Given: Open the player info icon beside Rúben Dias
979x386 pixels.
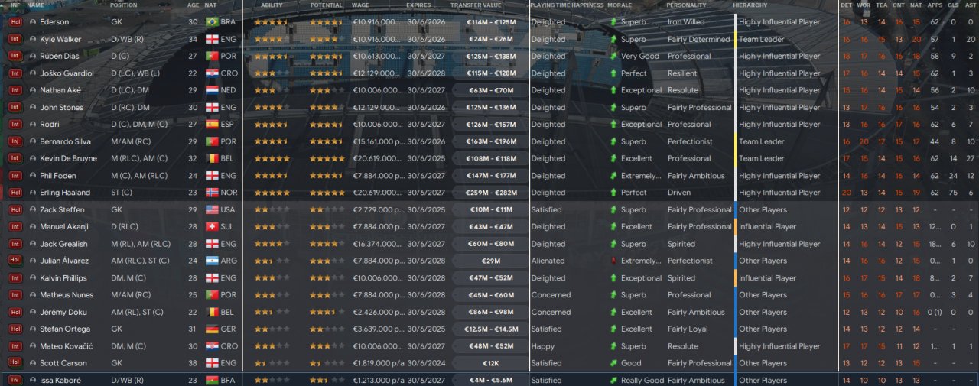Looking at the screenshot, I should [x=33, y=56].
